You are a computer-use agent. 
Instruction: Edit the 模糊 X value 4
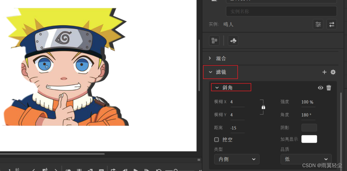click(x=238, y=102)
